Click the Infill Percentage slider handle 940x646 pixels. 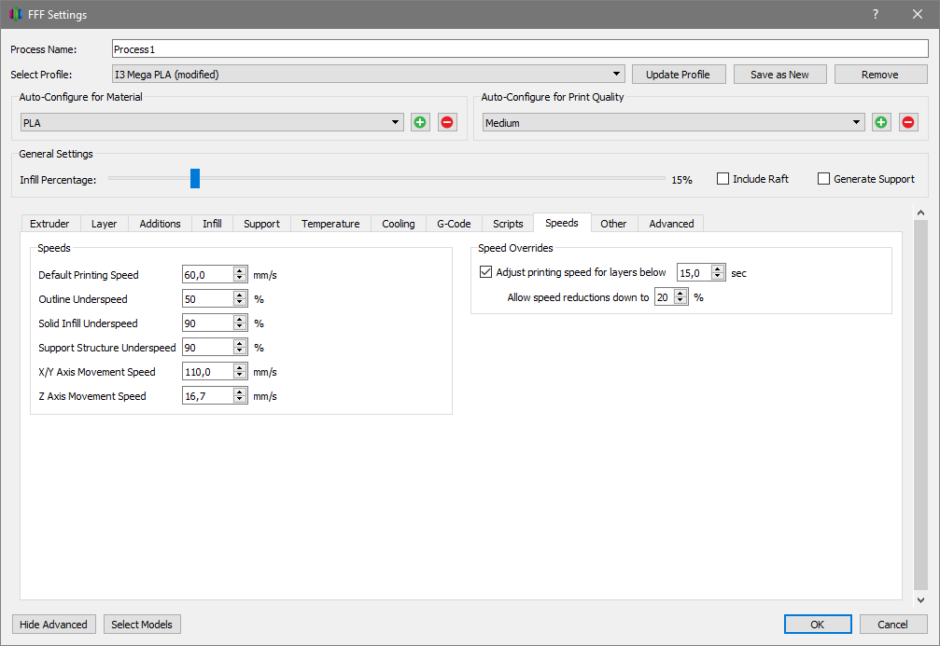pyautogui.click(x=195, y=178)
